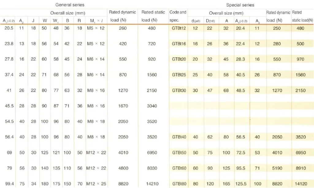Select the GTBt12 code cell
Viewport: 314px width, 188px height.
pos(179,28)
